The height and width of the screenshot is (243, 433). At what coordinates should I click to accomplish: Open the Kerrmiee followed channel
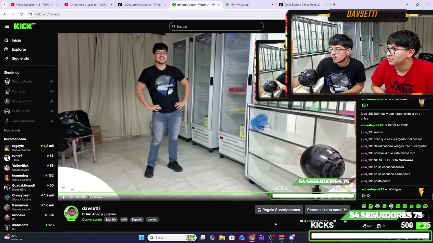point(29,91)
